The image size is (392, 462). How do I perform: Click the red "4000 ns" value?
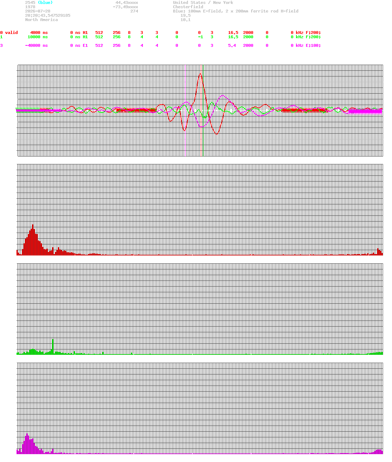39,33
